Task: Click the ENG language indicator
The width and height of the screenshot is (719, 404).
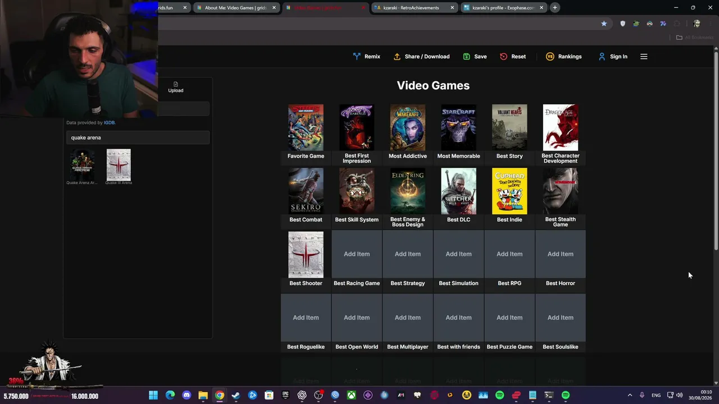Action: coord(656,396)
